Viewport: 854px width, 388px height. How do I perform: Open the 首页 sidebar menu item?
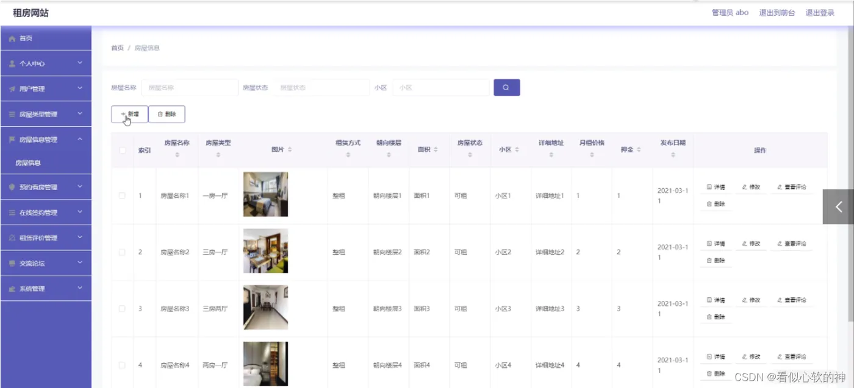coord(46,38)
